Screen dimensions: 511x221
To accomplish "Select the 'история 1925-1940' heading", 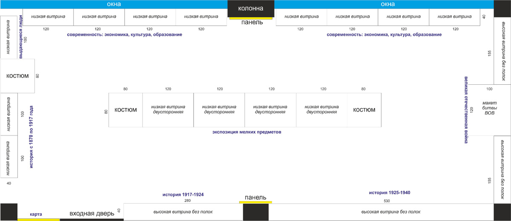I will [x=390, y=192].
